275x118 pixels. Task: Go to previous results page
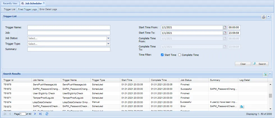(x=10, y=114)
